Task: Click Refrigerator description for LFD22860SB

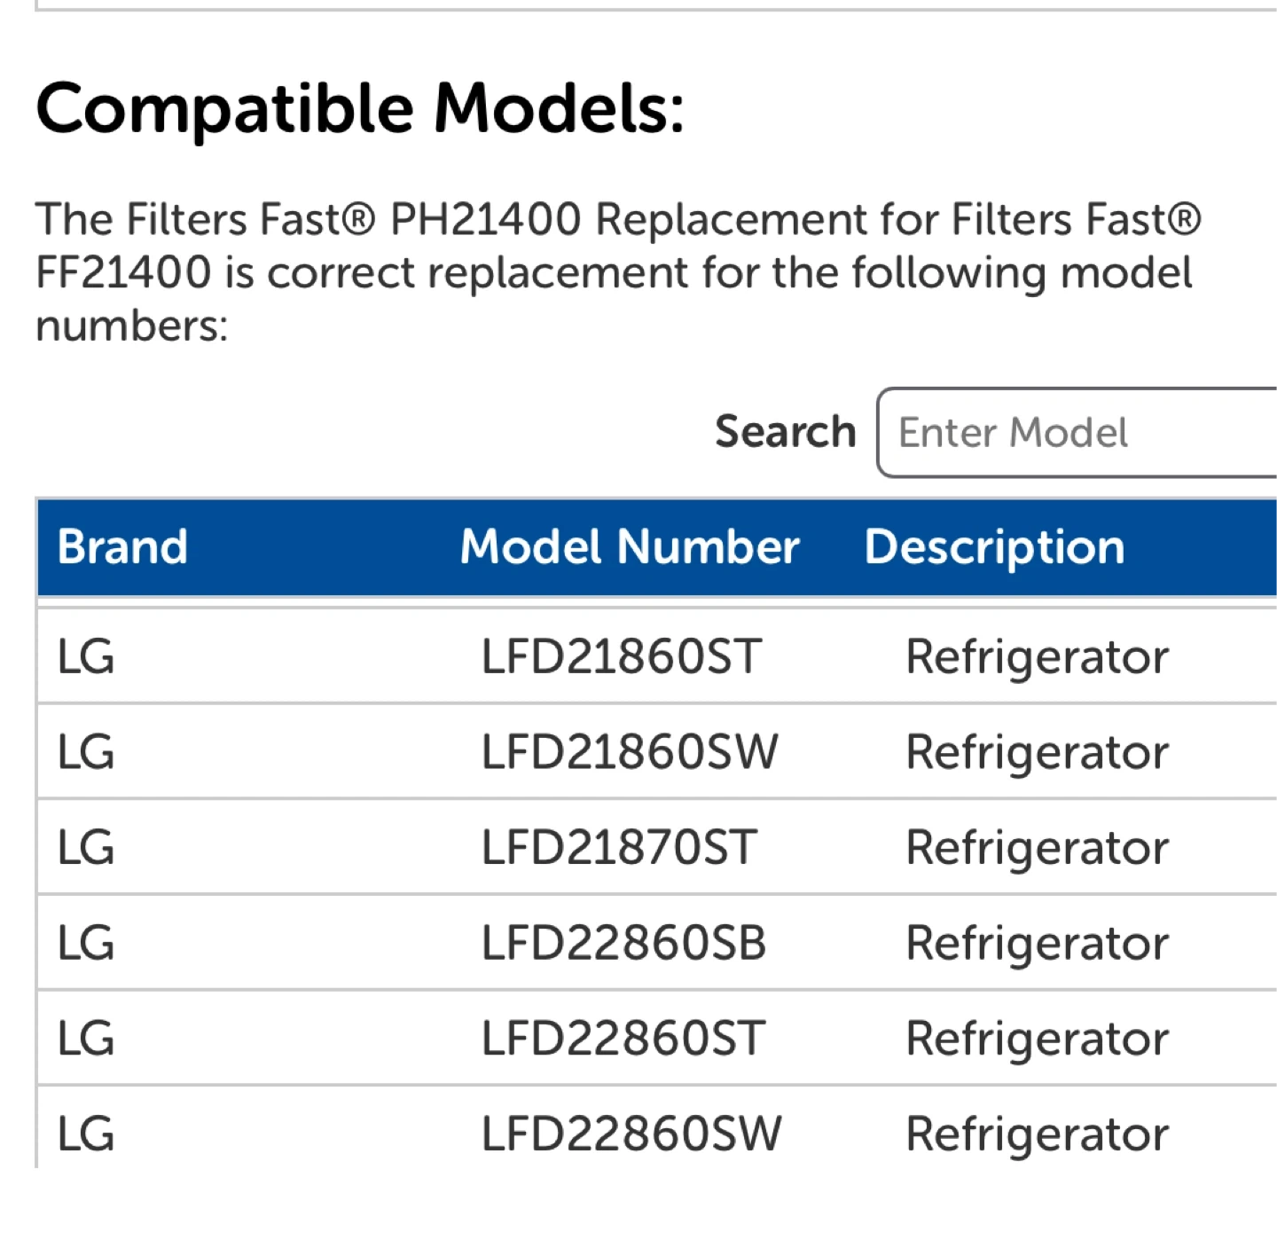Action: tap(1037, 943)
